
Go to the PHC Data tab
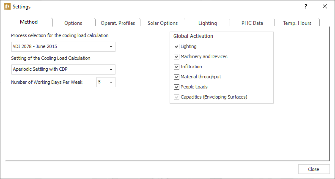coord(252,23)
